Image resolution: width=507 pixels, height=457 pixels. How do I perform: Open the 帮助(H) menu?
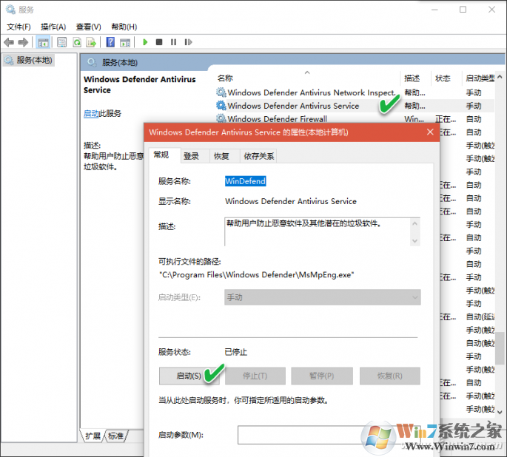[x=124, y=27]
